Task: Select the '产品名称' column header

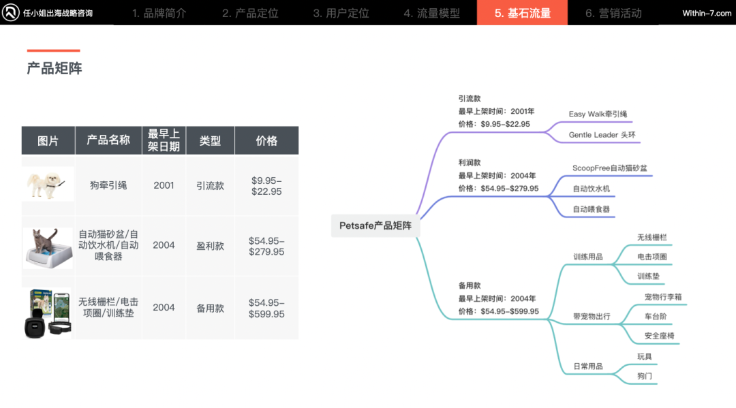Action: (108, 140)
